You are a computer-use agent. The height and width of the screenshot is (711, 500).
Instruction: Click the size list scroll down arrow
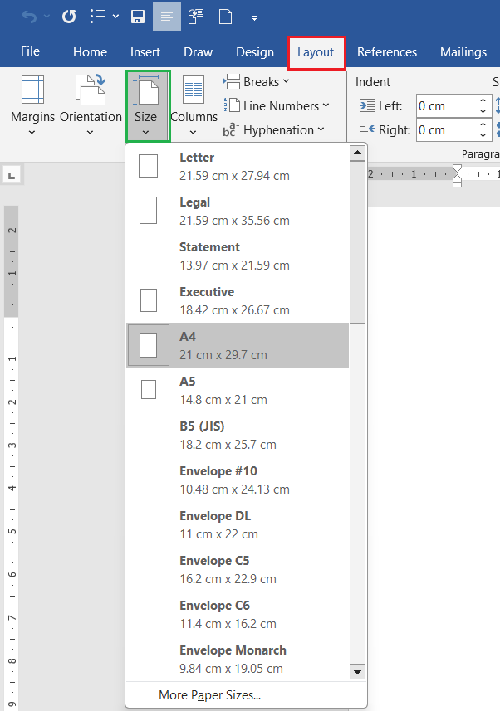click(x=358, y=672)
